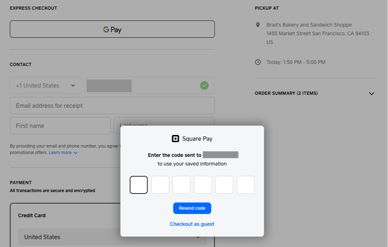388x247 pixels.
Task: Click All transactions are secure and encrypted text
Action: [x=52, y=191]
